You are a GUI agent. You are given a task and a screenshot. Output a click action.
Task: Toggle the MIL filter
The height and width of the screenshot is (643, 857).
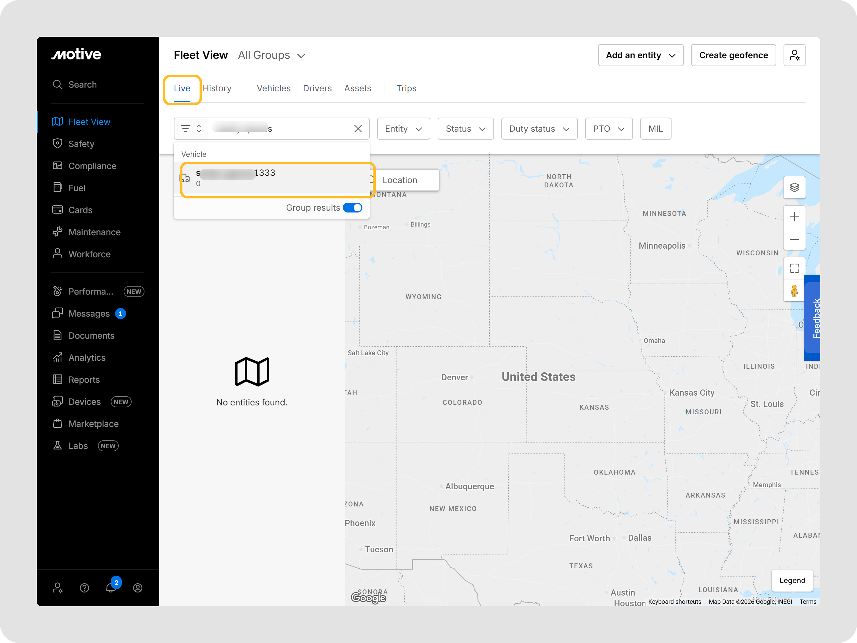(x=656, y=129)
